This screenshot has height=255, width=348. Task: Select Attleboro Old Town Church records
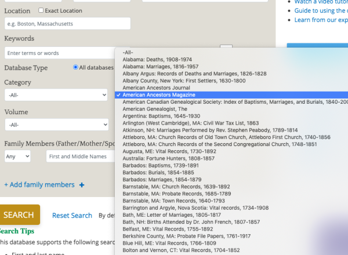pos(231,137)
